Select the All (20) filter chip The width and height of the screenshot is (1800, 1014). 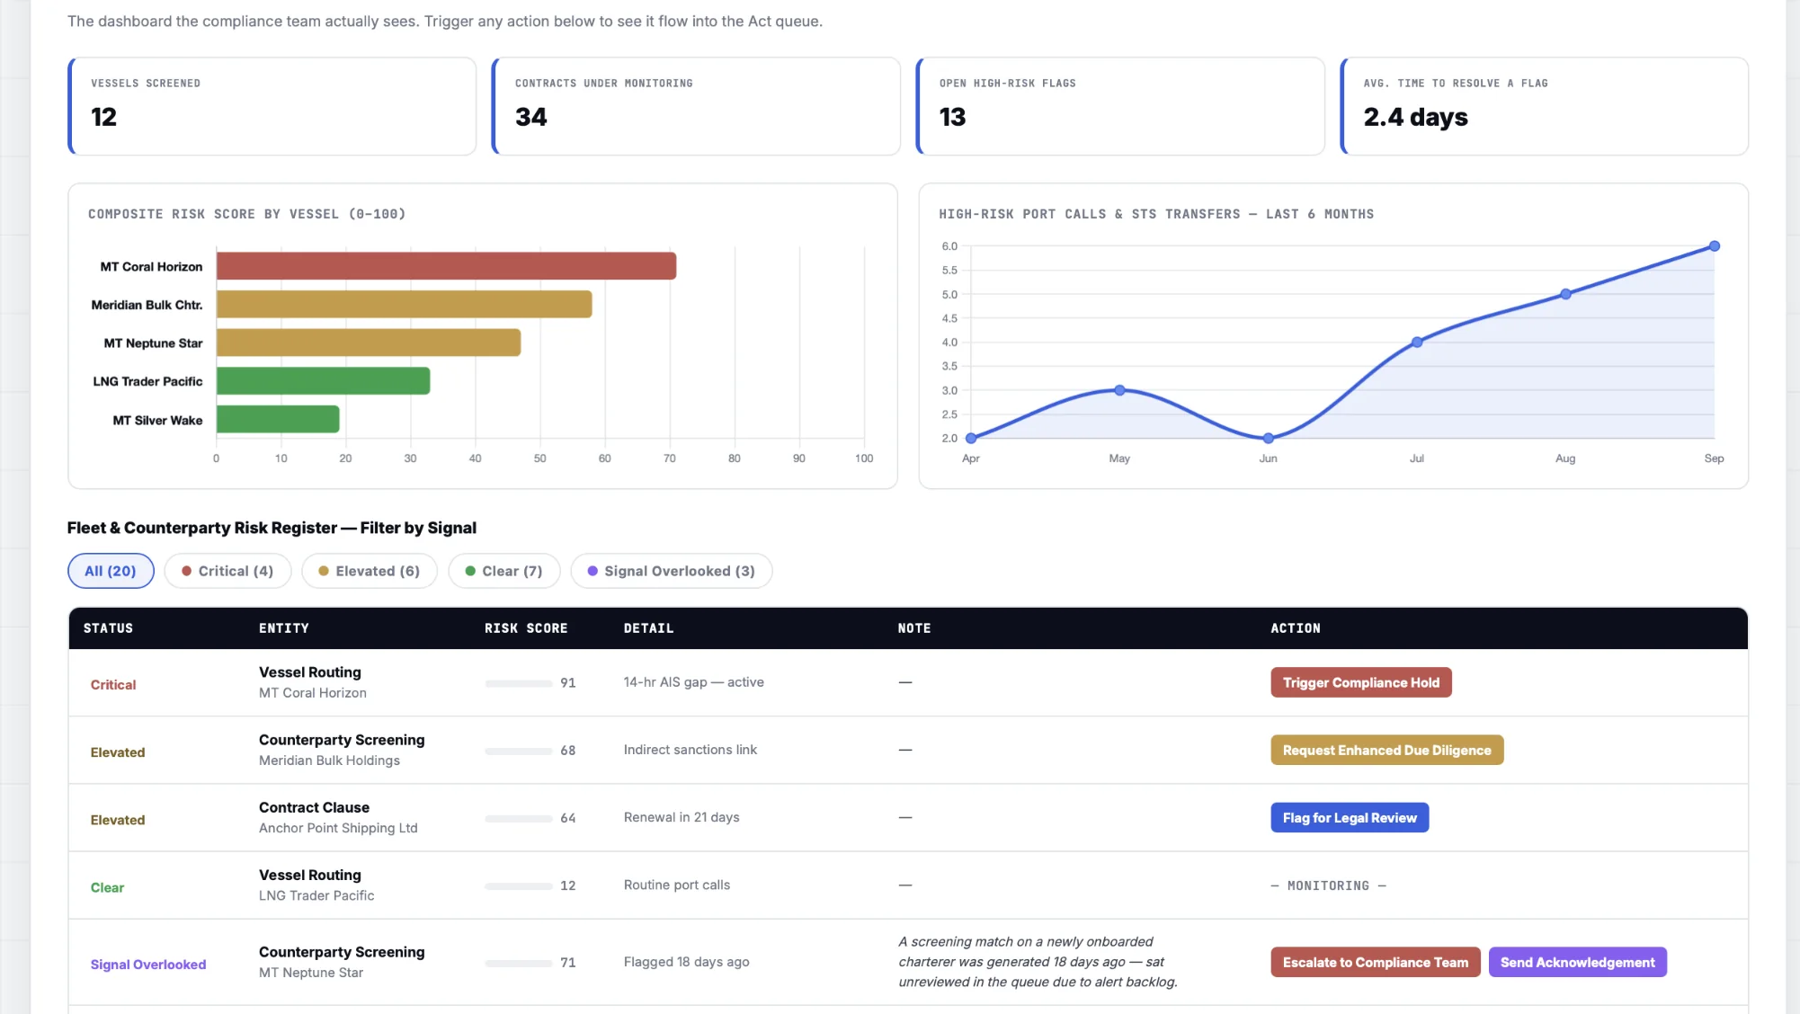111,571
